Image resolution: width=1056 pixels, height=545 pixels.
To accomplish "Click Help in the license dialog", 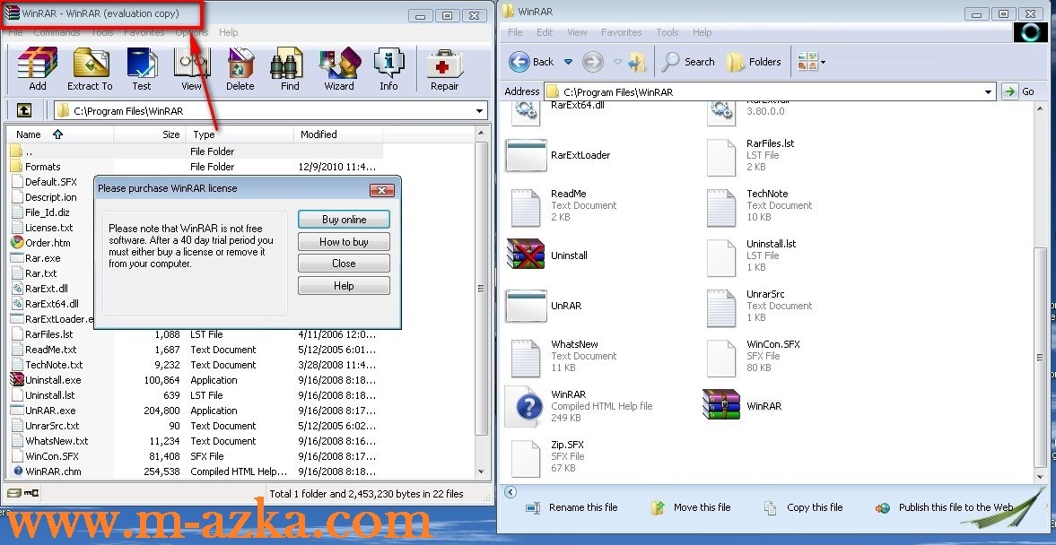I will 345,286.
